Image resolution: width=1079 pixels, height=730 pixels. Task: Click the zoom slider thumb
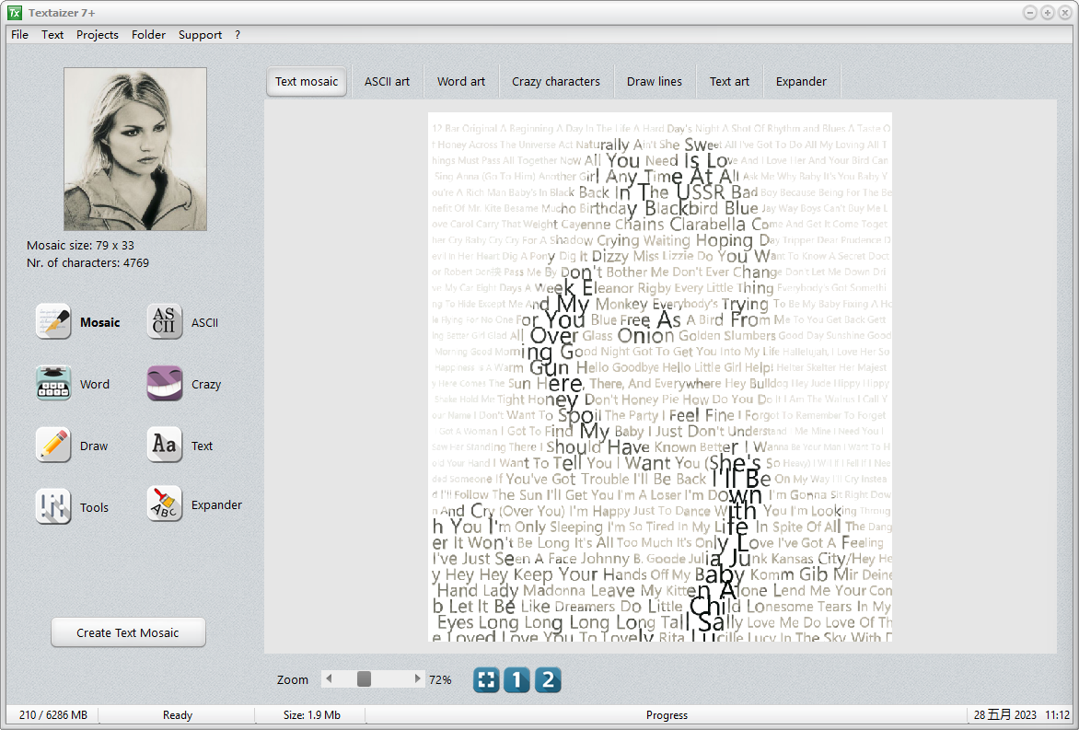pyautogui.click(x=364, y=679)
